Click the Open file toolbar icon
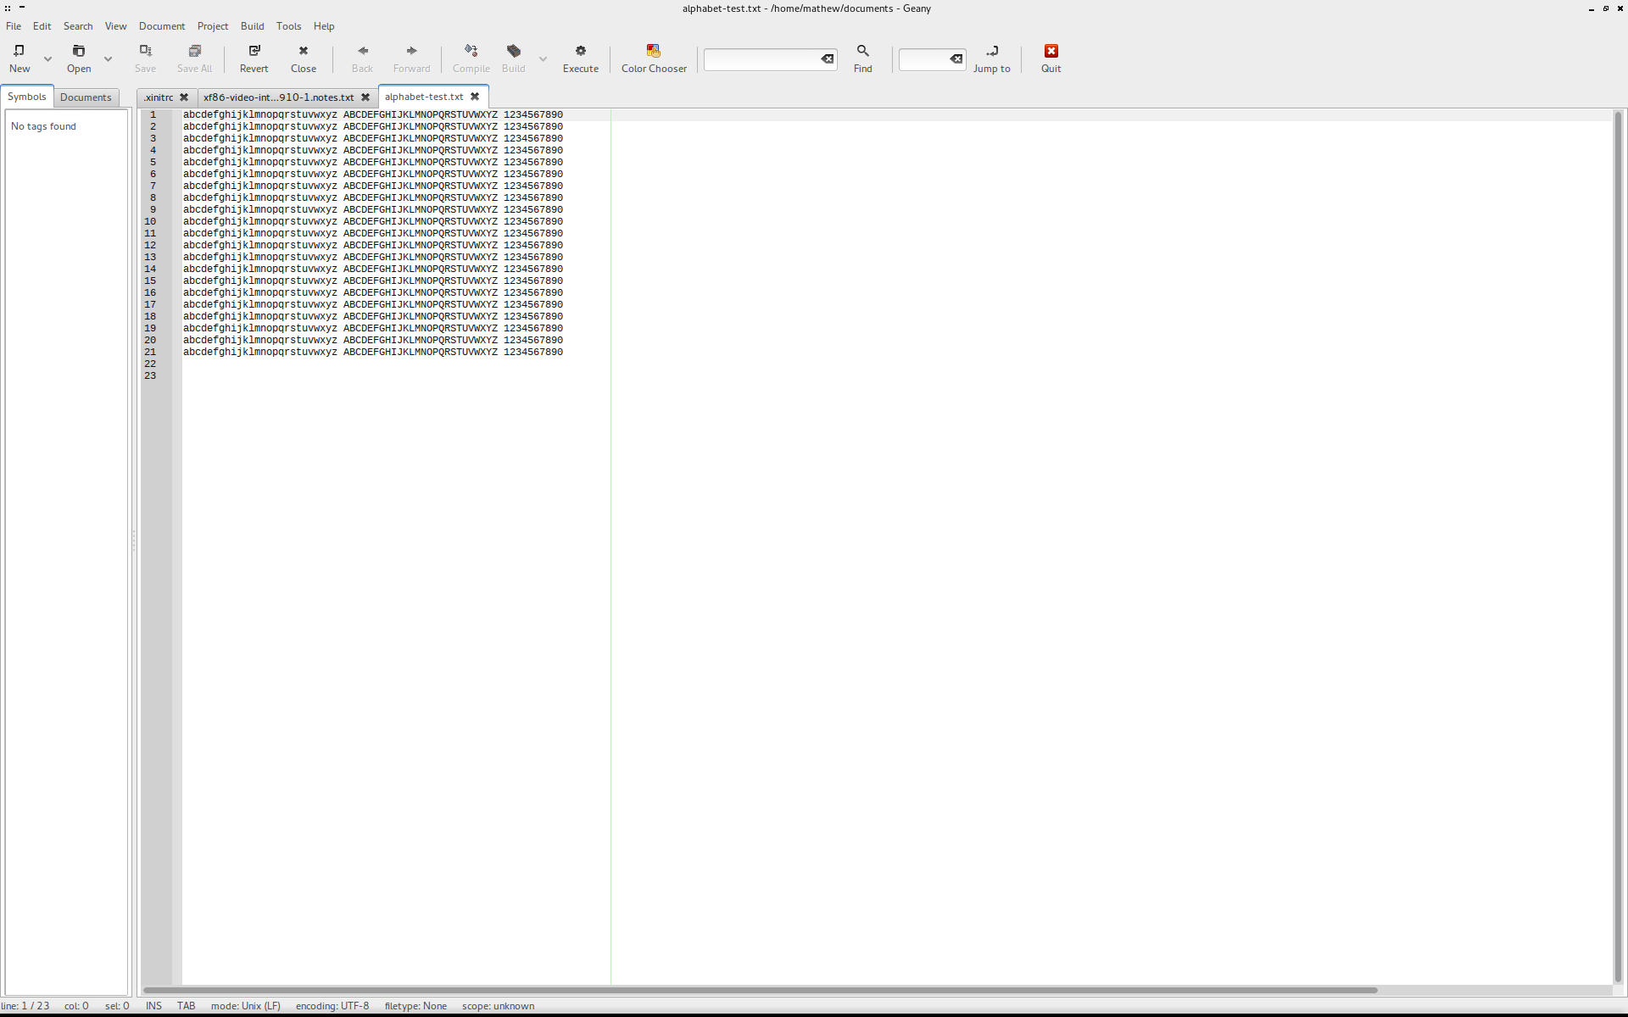Viewport: 1628px width, 1017px height. [79, 52]
